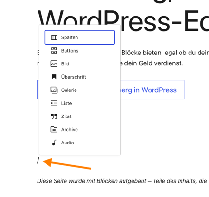Select the Audio block entry
Viewport: 209px width, 197px height.
(80, 143)
